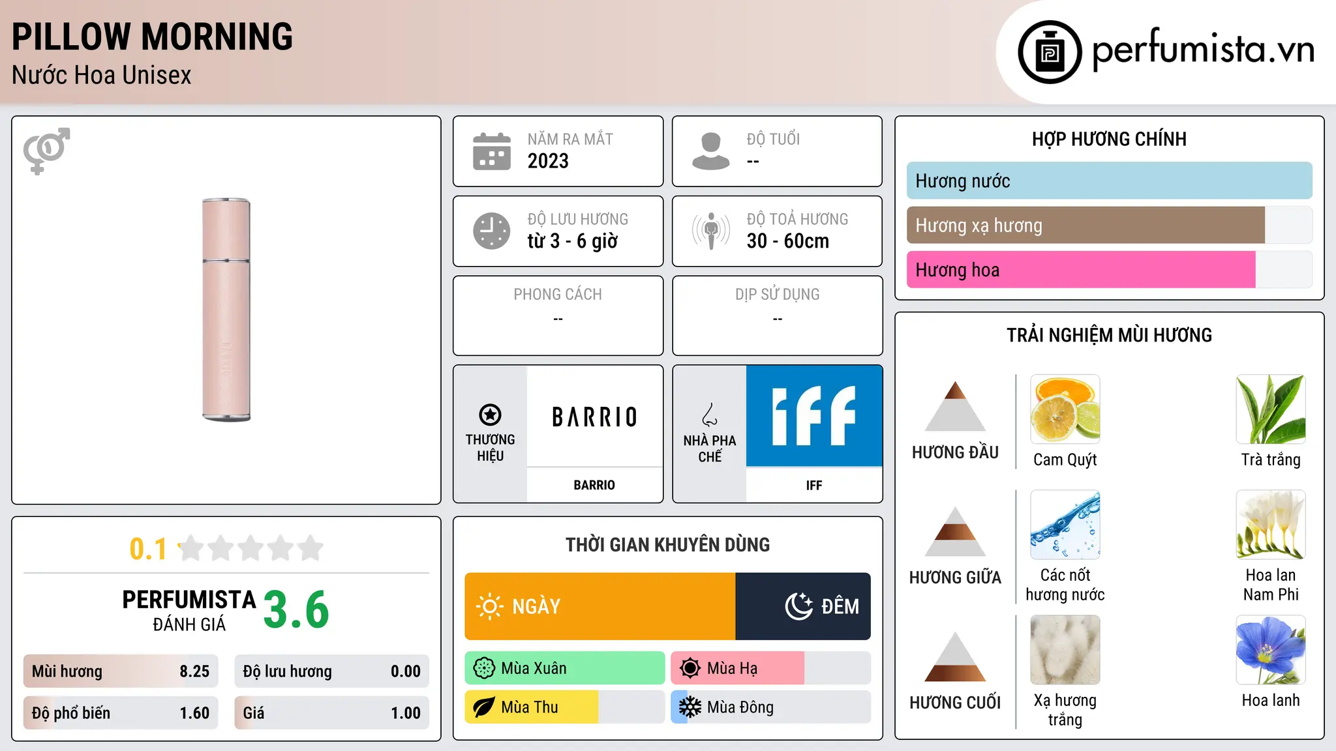Click the summer sun icon by Mùa Hạ
This screenshot has height=751, width=1336.
pyautogui.click(x=690, y=668)
